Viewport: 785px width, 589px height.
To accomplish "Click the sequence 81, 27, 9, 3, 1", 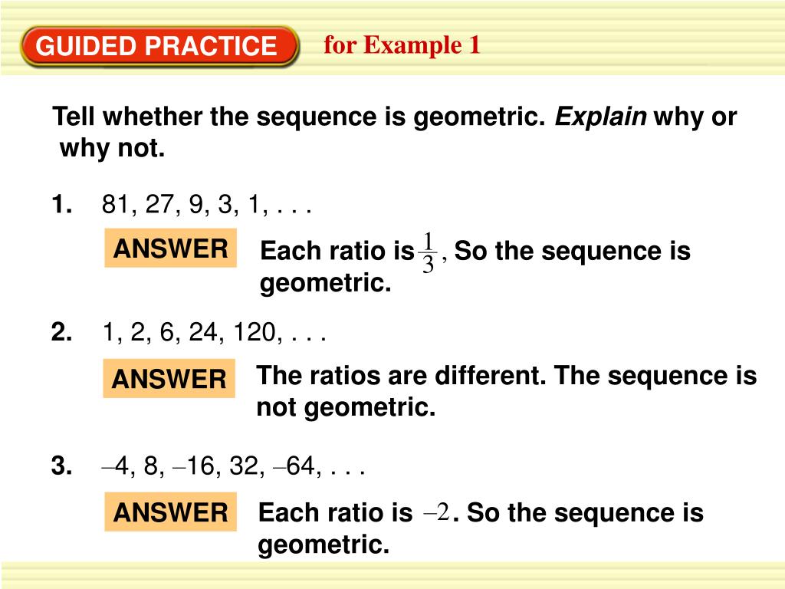I will pos(207,204).
